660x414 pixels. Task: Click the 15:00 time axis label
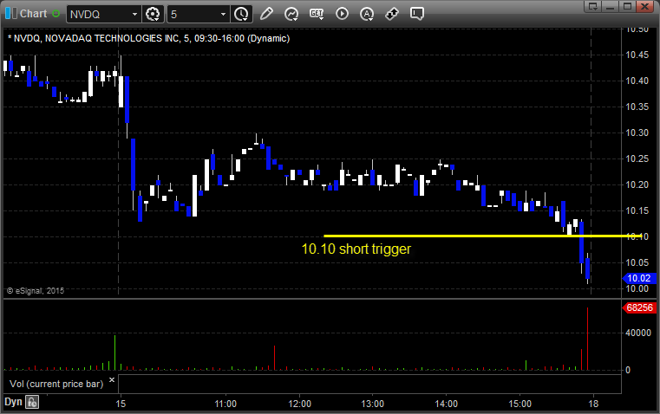520,404
